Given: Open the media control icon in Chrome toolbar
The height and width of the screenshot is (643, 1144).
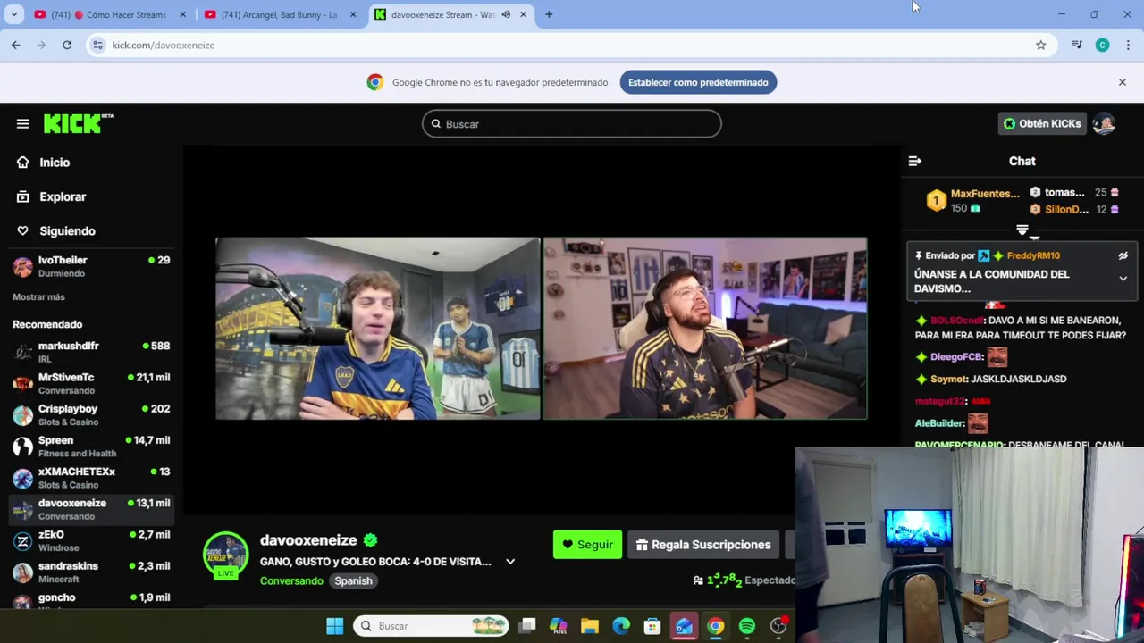Looking at the screenshot, I should tap(1076, 45).
